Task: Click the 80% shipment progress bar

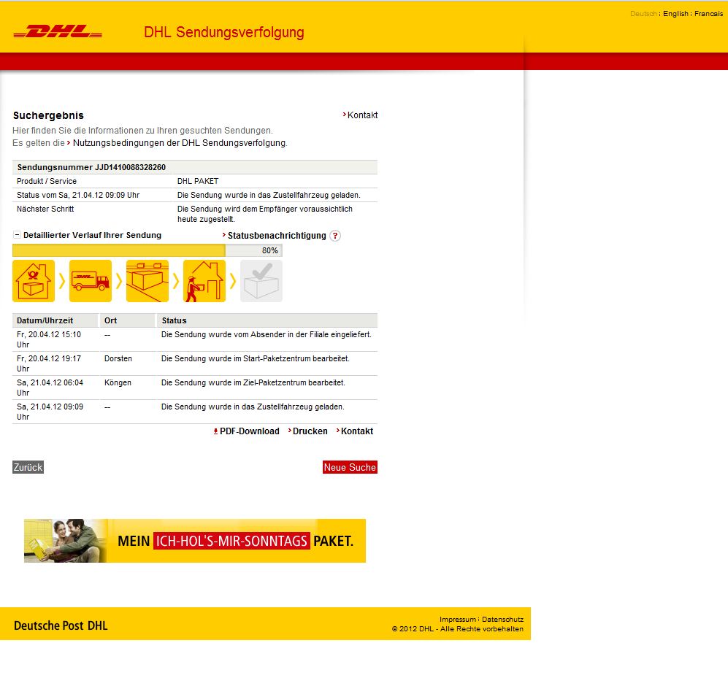Action: tap(147, 250)
